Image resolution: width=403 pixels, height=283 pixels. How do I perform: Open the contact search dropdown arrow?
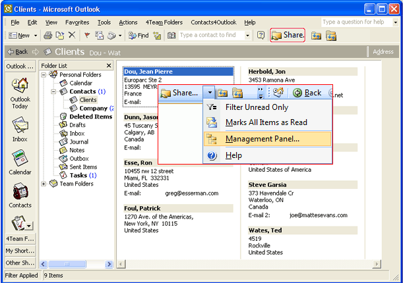coord(247,36)
